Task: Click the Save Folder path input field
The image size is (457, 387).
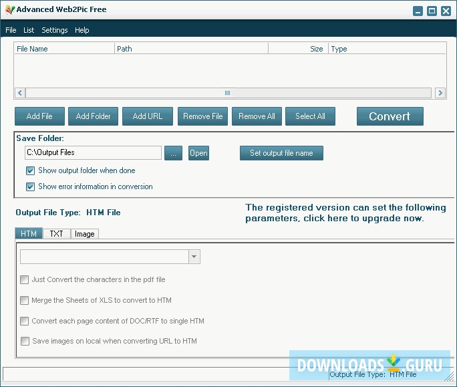Action: (x=93, y=153)
